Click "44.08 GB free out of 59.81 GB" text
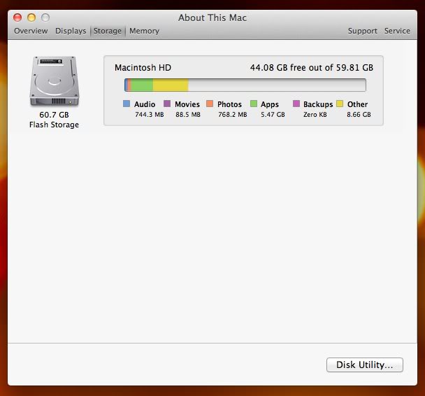Screen dimensions: 425x396 pos(312,68)
